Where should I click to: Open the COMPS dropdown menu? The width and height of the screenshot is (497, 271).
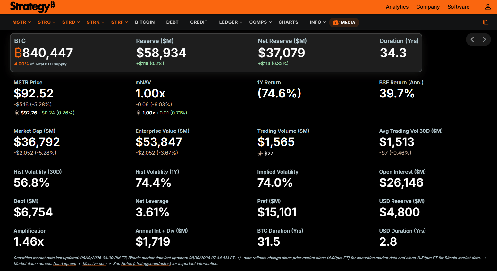[260, 22]
